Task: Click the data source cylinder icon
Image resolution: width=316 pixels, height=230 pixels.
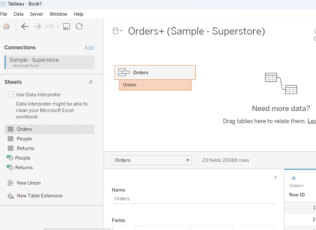Action: pyautogui.click(x=116, y=31)
